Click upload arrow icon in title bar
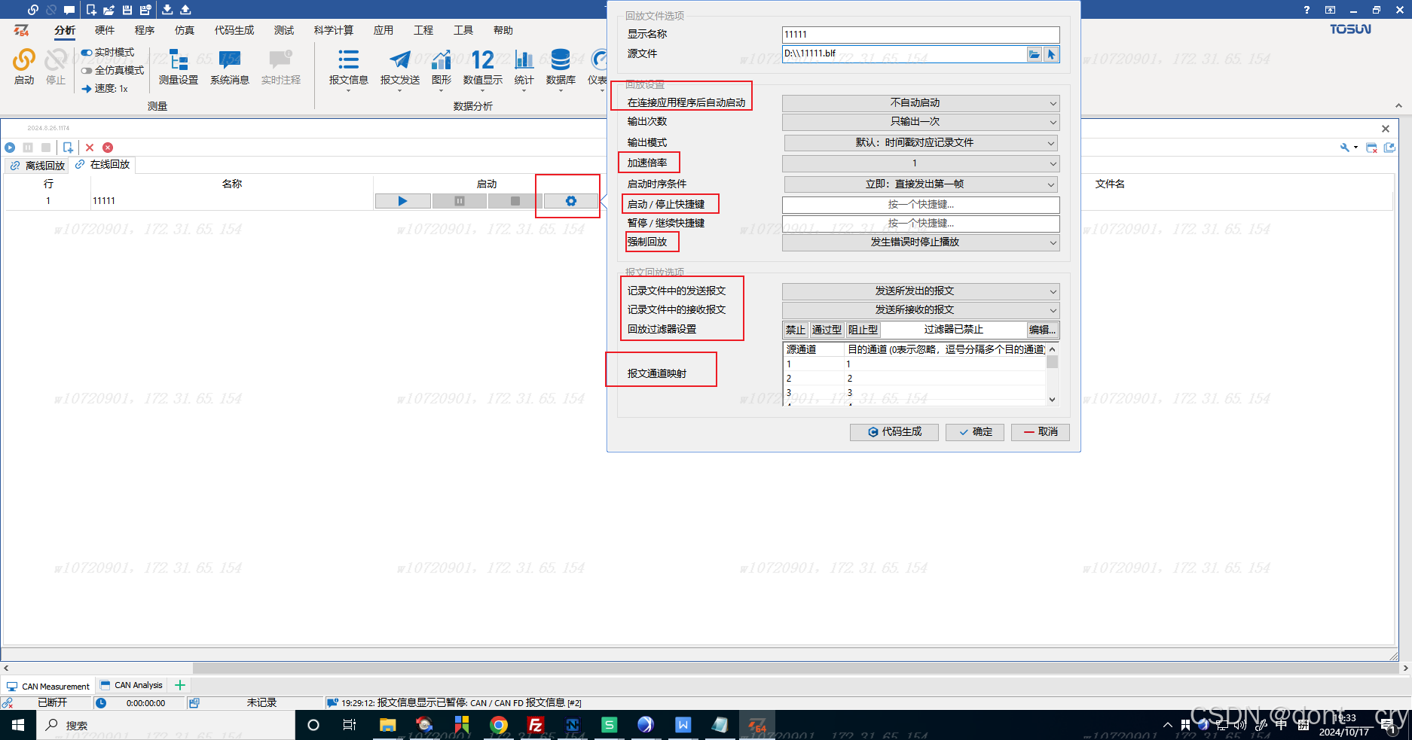1412x740 pixels. click(x=185, y=10)
